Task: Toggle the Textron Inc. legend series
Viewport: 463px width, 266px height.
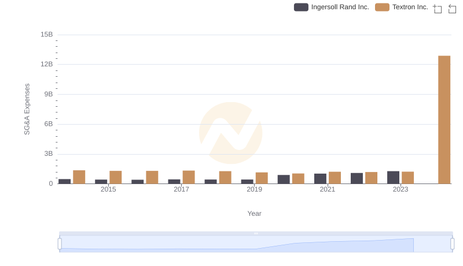Action: click(402, 7)
